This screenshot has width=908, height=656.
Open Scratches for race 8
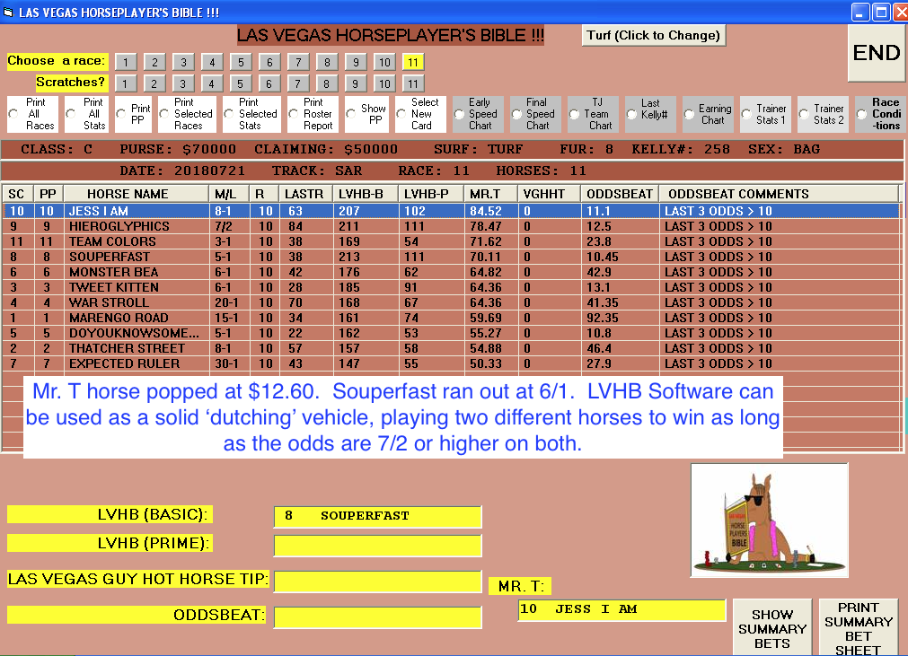[x=327, y=83]
